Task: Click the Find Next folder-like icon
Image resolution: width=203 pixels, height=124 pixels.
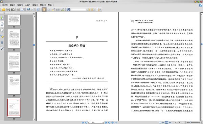Action: pyautogui.click(x=93, y=9)
